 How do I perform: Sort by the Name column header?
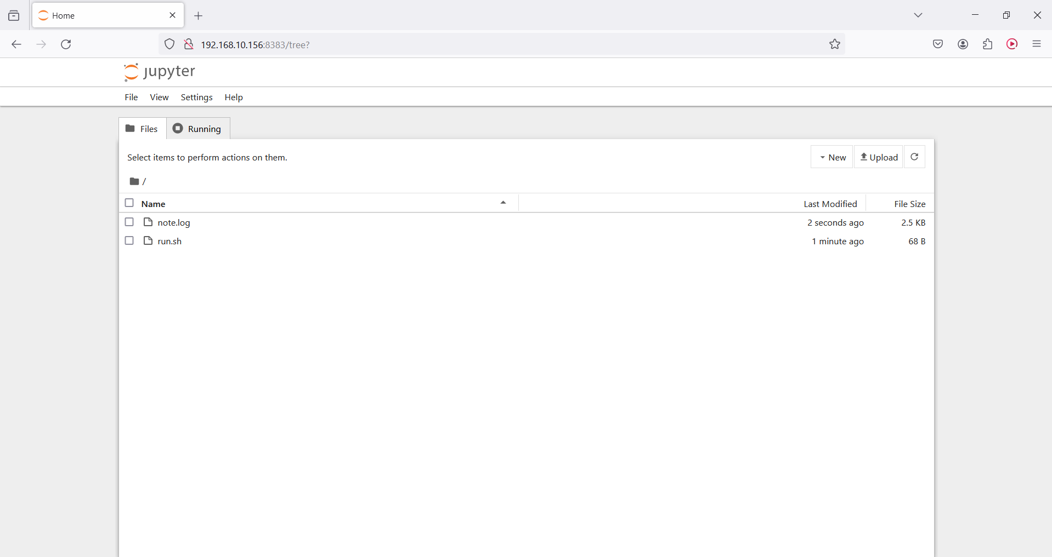click(154, 204)
